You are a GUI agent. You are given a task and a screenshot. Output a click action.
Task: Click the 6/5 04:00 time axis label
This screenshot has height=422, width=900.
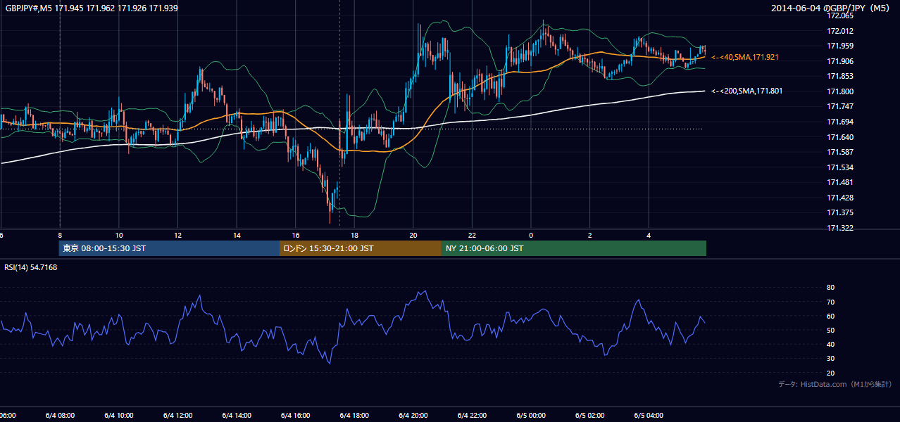(649, 416)
